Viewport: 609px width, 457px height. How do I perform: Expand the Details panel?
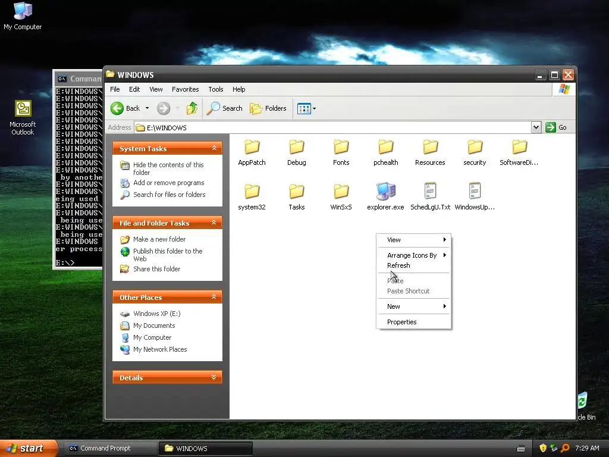coord(214,377)
